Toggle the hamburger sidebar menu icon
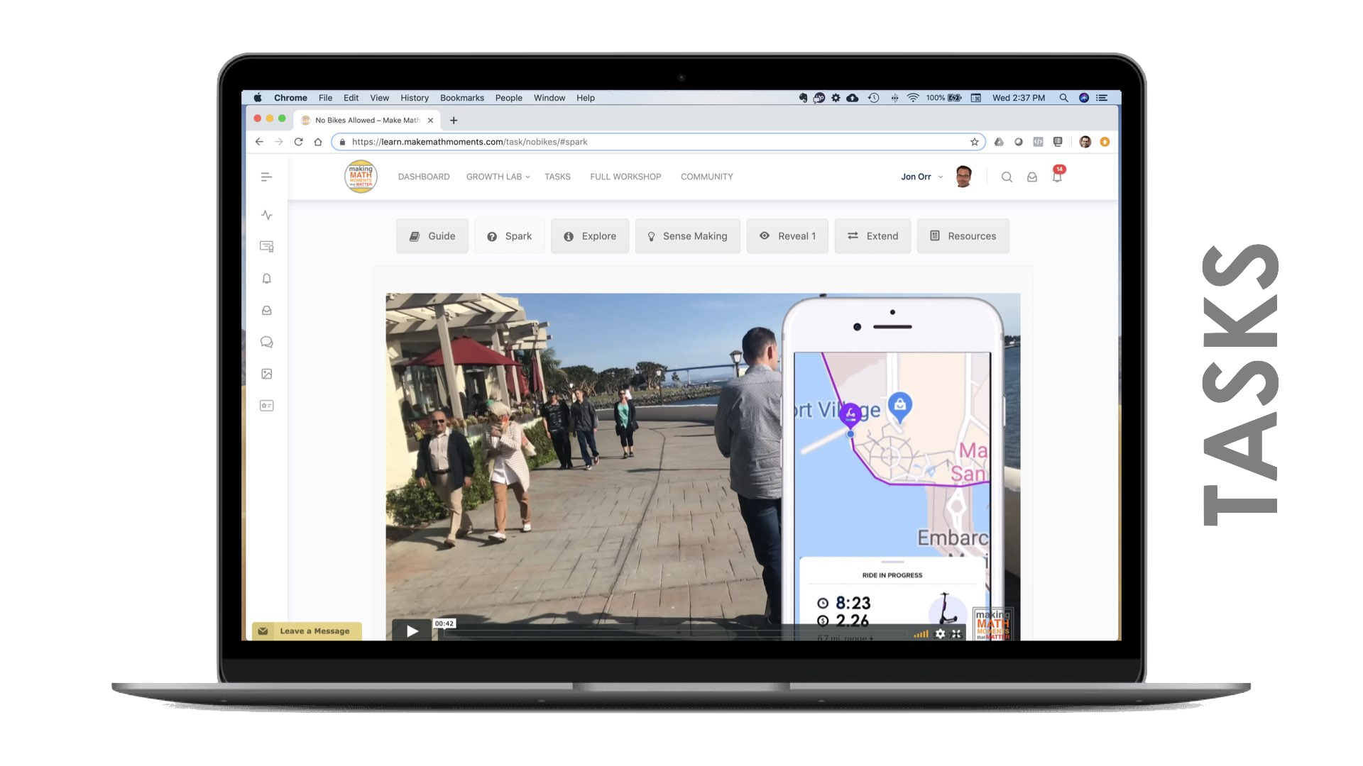The image size is (1363, 766). click(x=266, y=177)
